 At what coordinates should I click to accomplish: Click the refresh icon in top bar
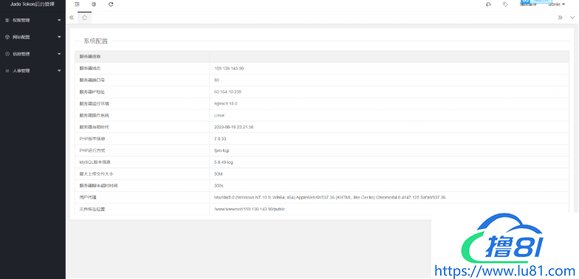pyautogui.click(x=111, y=4)
